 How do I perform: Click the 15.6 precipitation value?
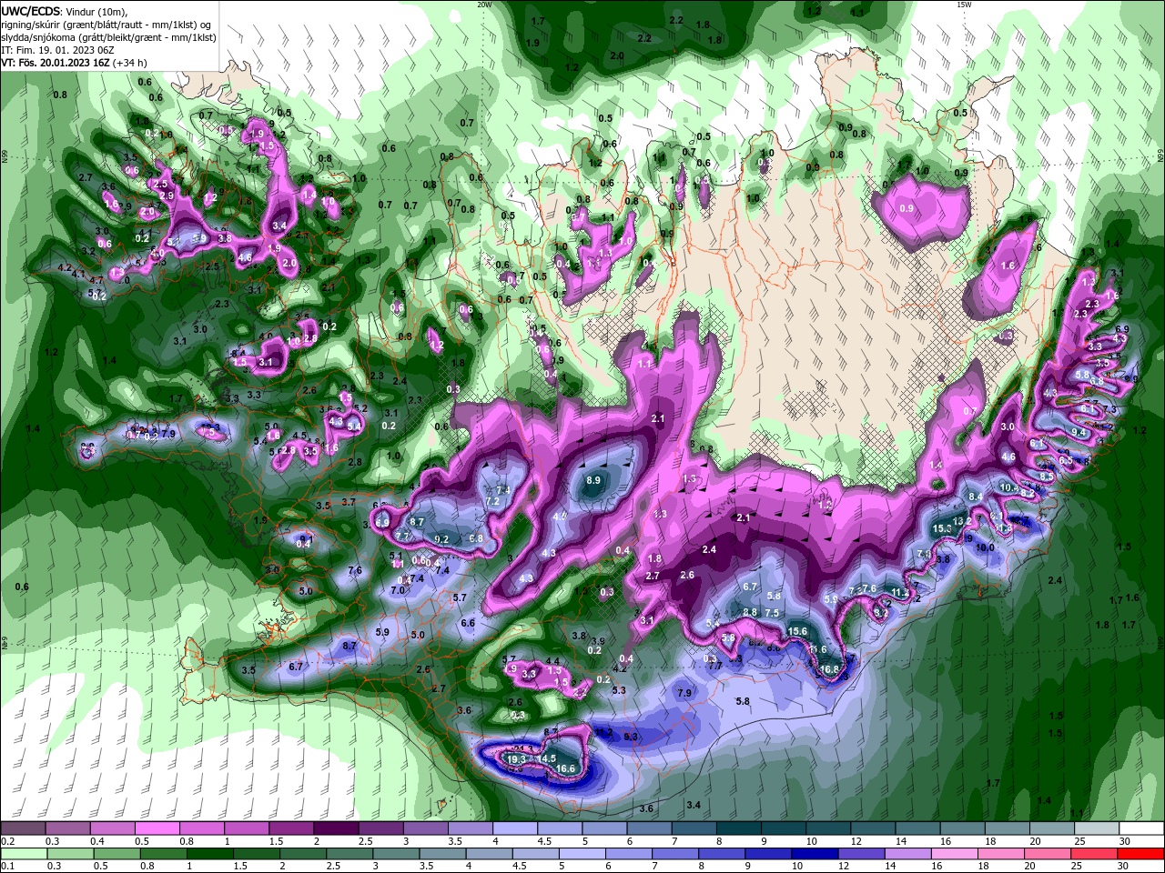797,631
